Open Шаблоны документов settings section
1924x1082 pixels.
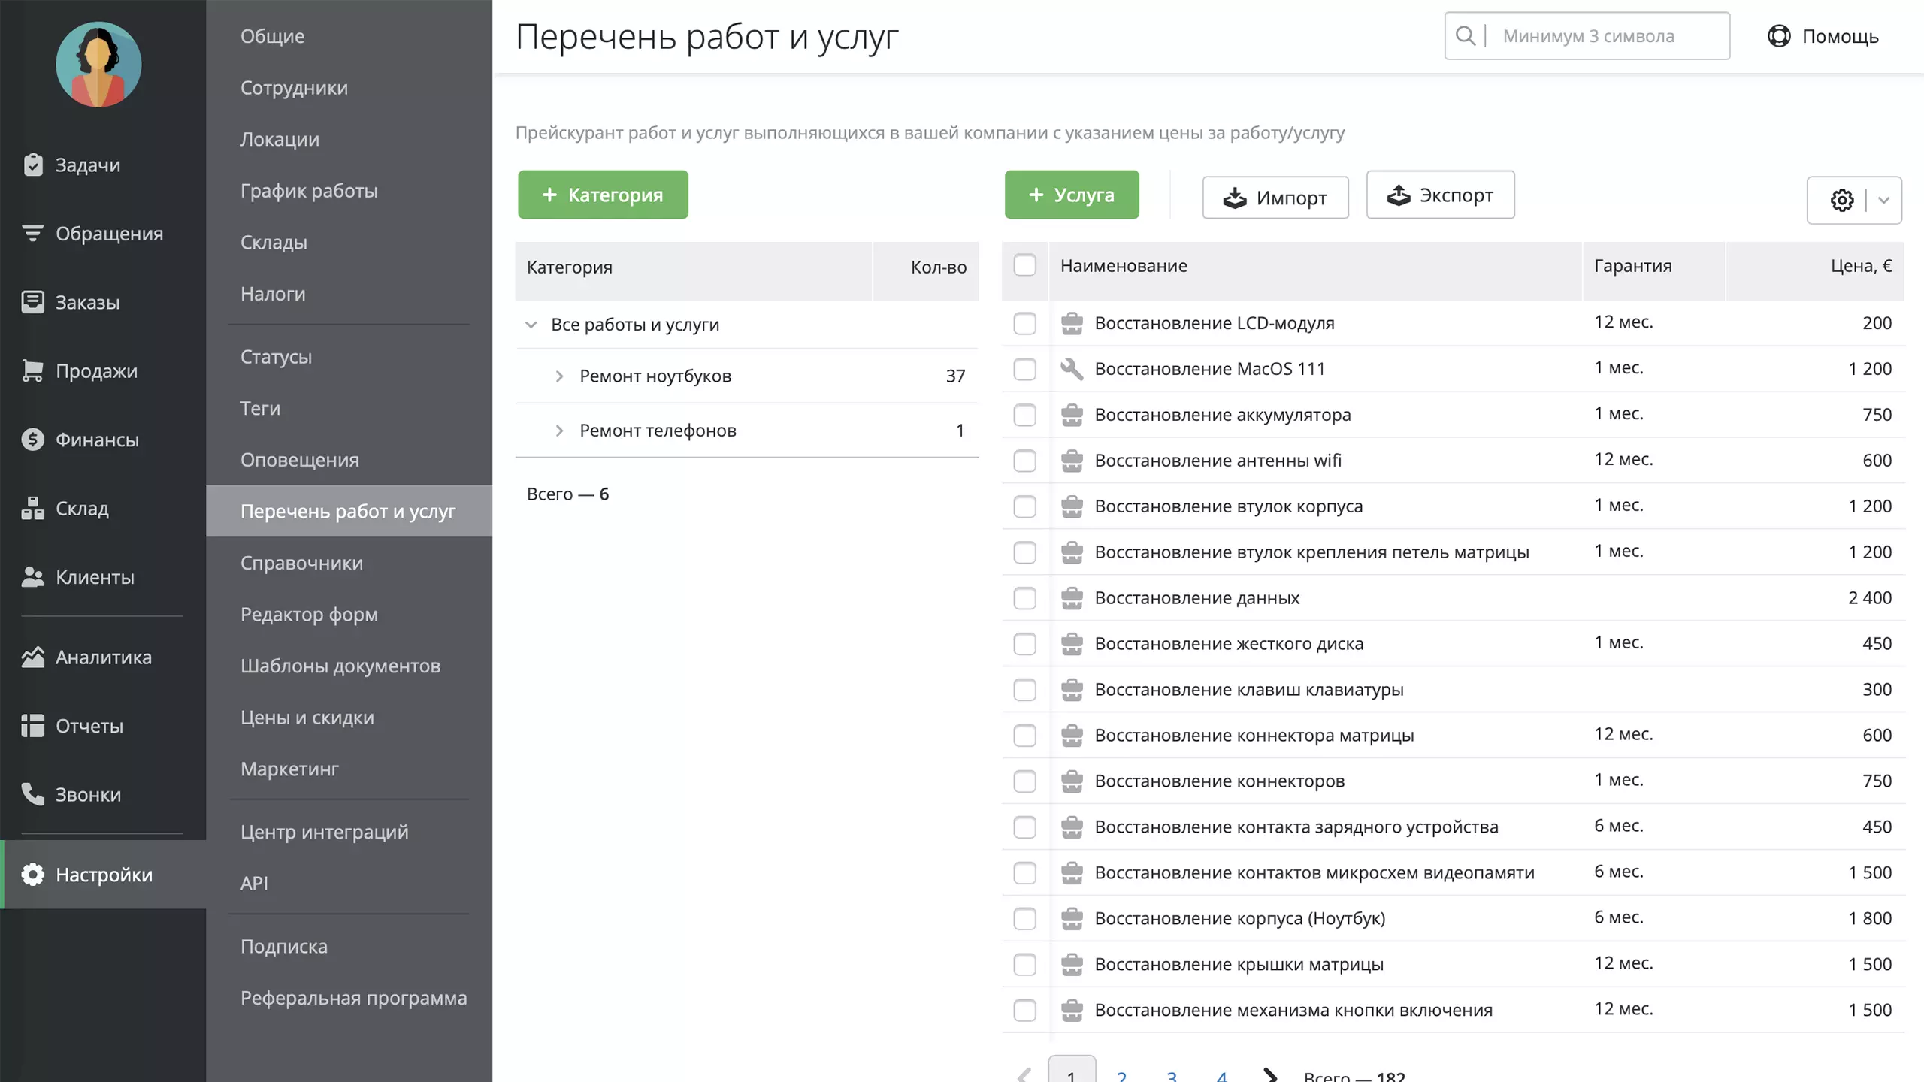click(340, 666)
